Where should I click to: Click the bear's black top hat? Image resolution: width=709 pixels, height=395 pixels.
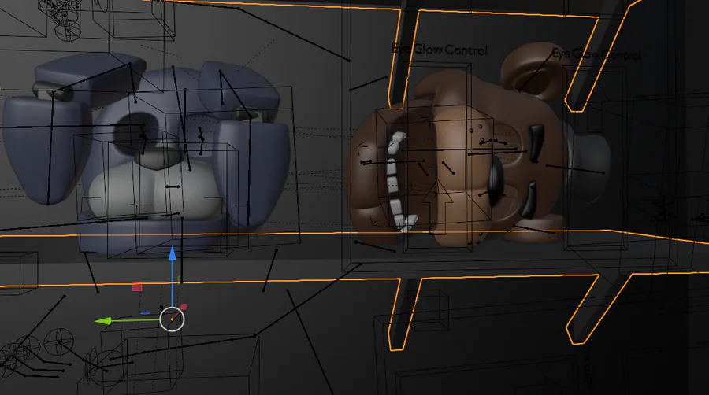[x=588, y=167]
